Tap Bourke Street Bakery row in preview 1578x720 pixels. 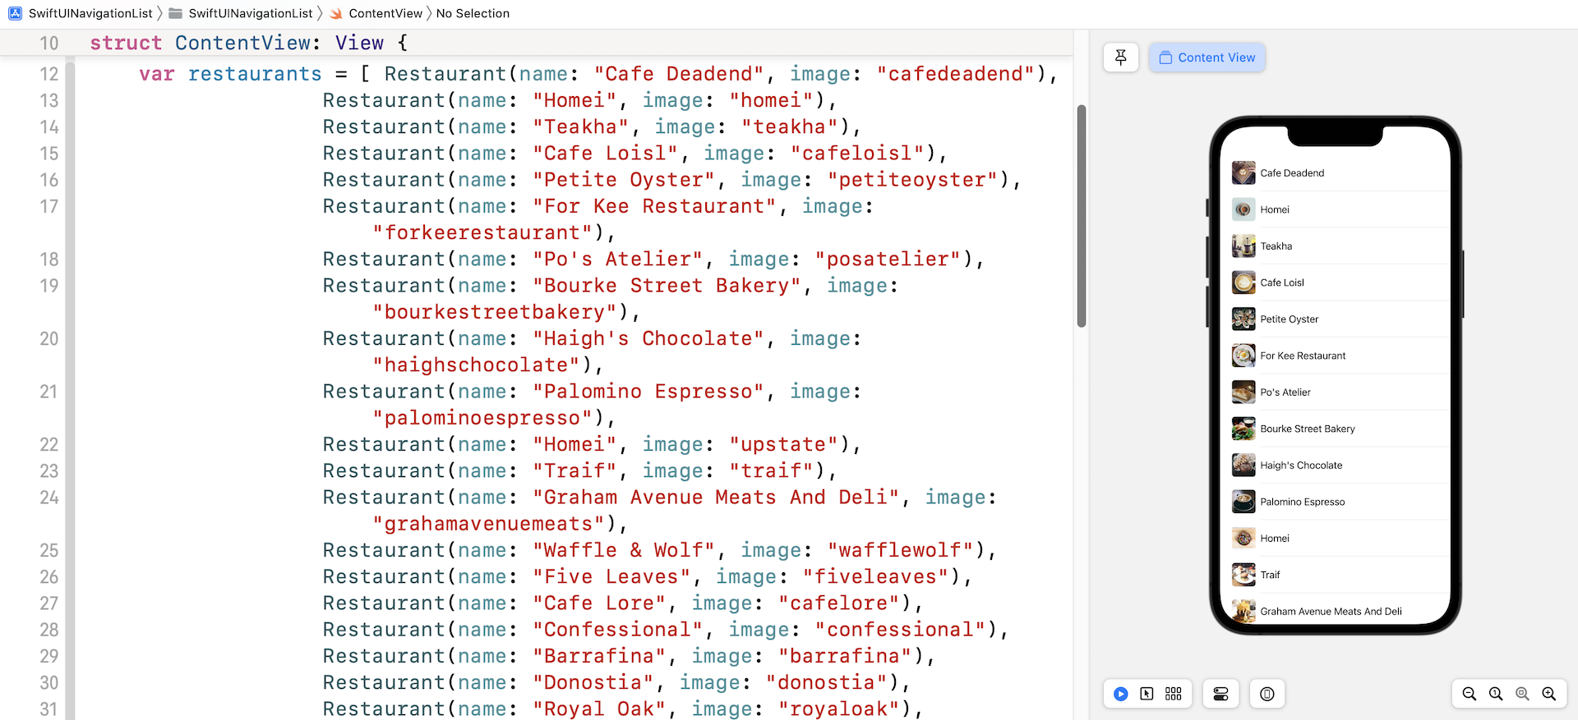coord(1336,429)
